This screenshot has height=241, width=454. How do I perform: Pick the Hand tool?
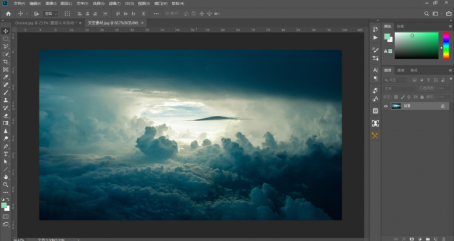tap(6, 177)
